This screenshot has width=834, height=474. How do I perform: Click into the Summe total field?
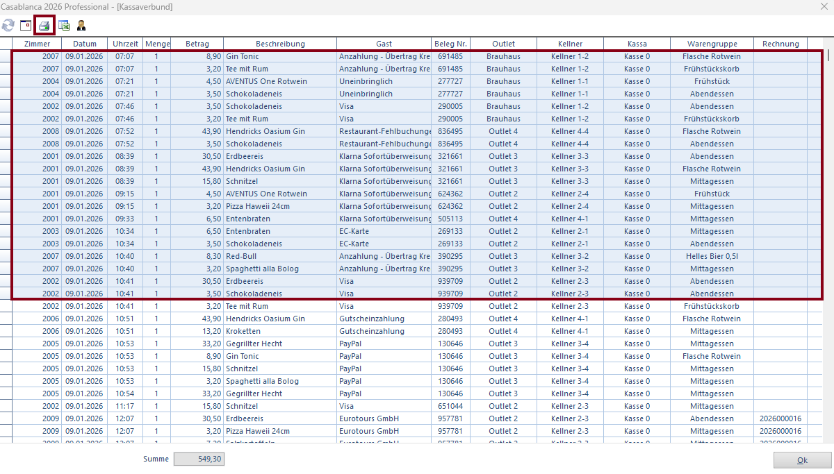click(199, 459)
